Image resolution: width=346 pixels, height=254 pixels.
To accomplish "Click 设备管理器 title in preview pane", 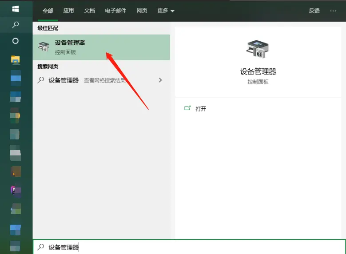I will [258, 71].
